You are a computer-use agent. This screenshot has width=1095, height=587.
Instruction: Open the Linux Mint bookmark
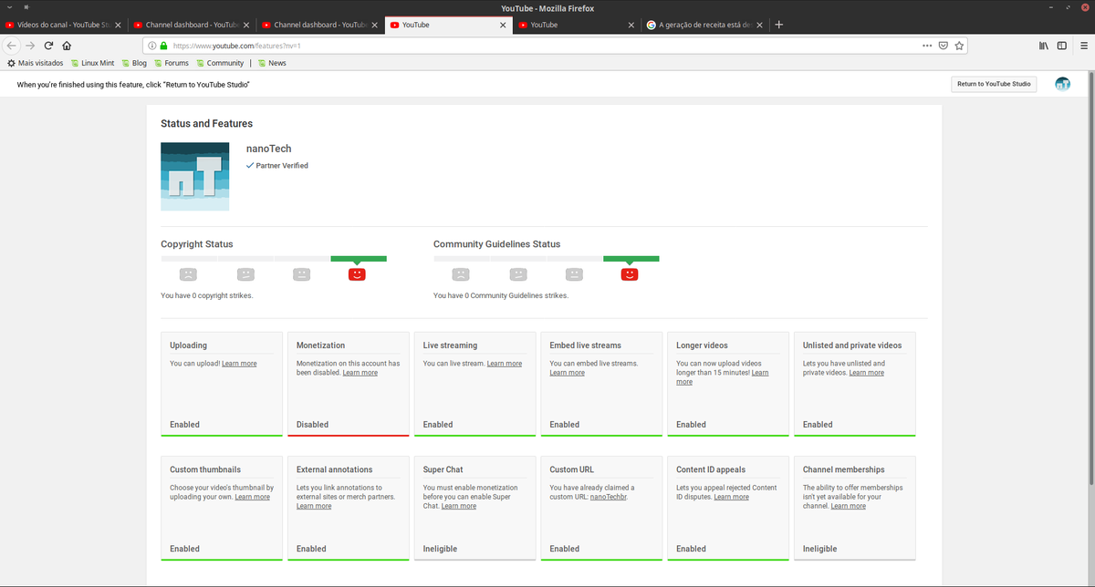pos(92,63)
